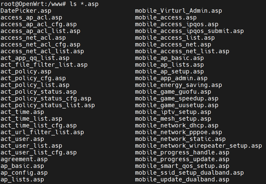Click the mobile_ssid_setup_dualband.asp filename
266x184 pixels.
[x=189, y=173]
